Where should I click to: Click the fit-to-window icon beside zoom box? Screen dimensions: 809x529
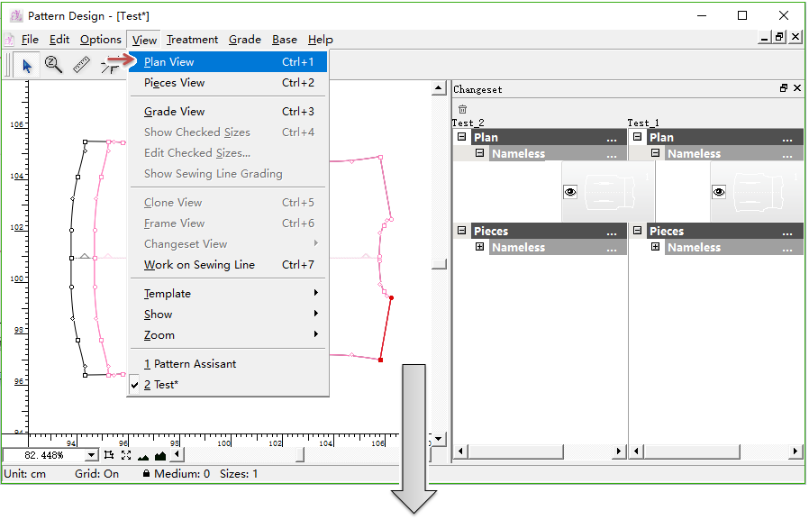click(109, 456)
